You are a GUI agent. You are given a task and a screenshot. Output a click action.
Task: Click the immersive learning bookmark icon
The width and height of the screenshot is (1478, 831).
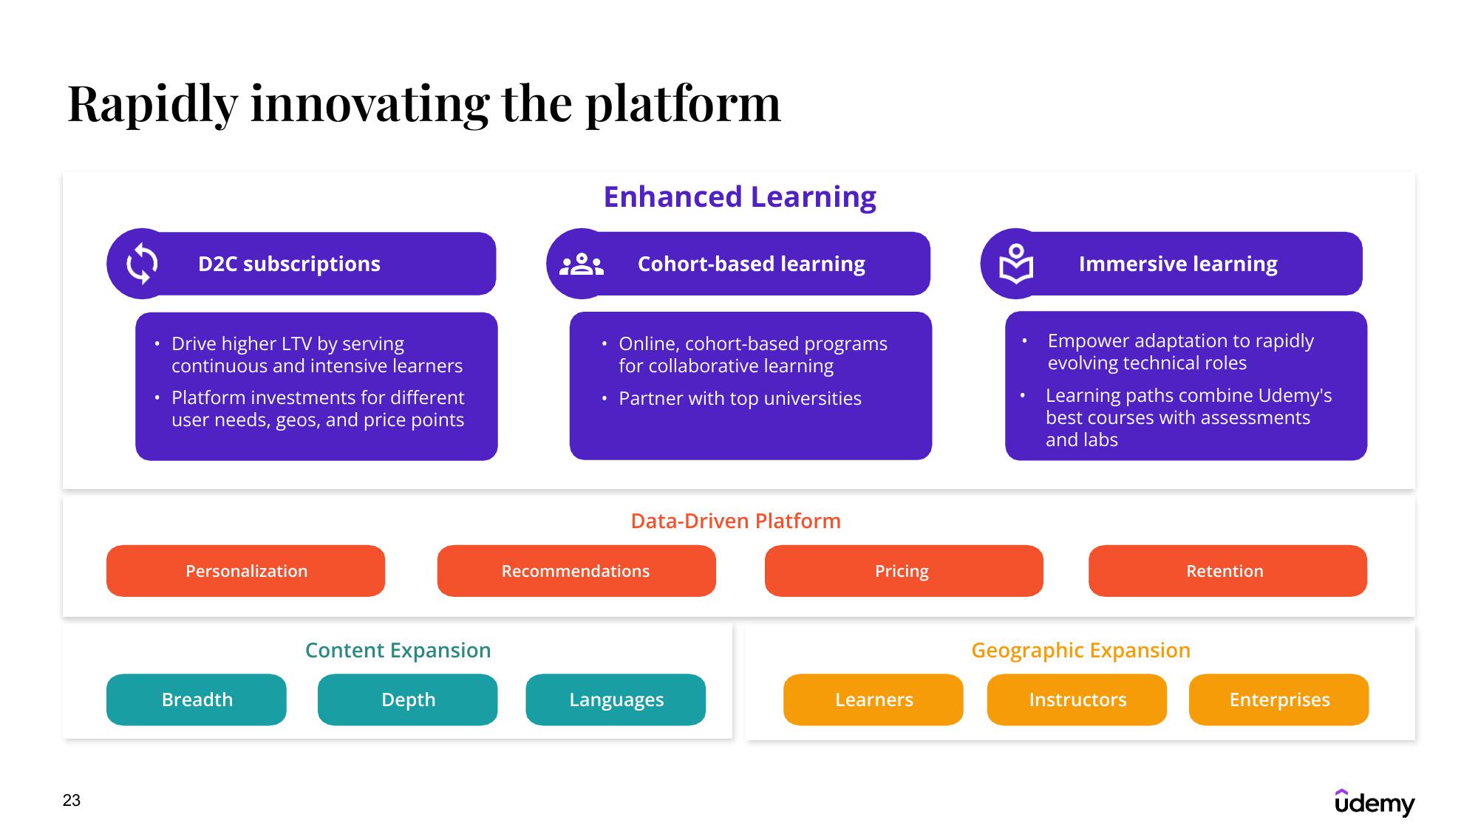click(1016, 264)
